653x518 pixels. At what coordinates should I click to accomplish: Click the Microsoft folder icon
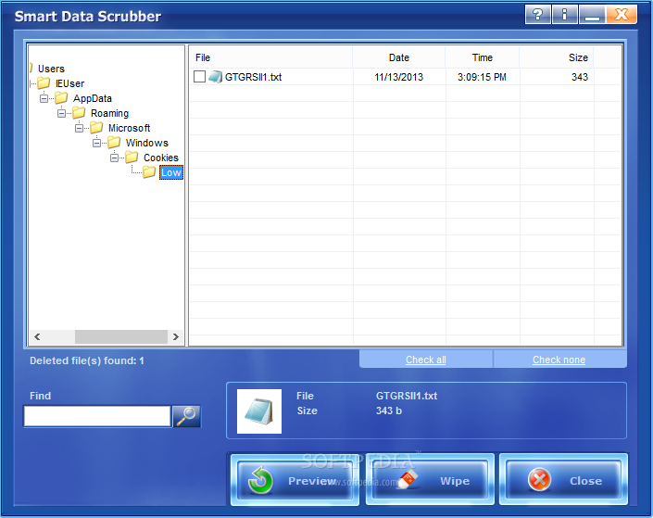(x=96, y=128)
